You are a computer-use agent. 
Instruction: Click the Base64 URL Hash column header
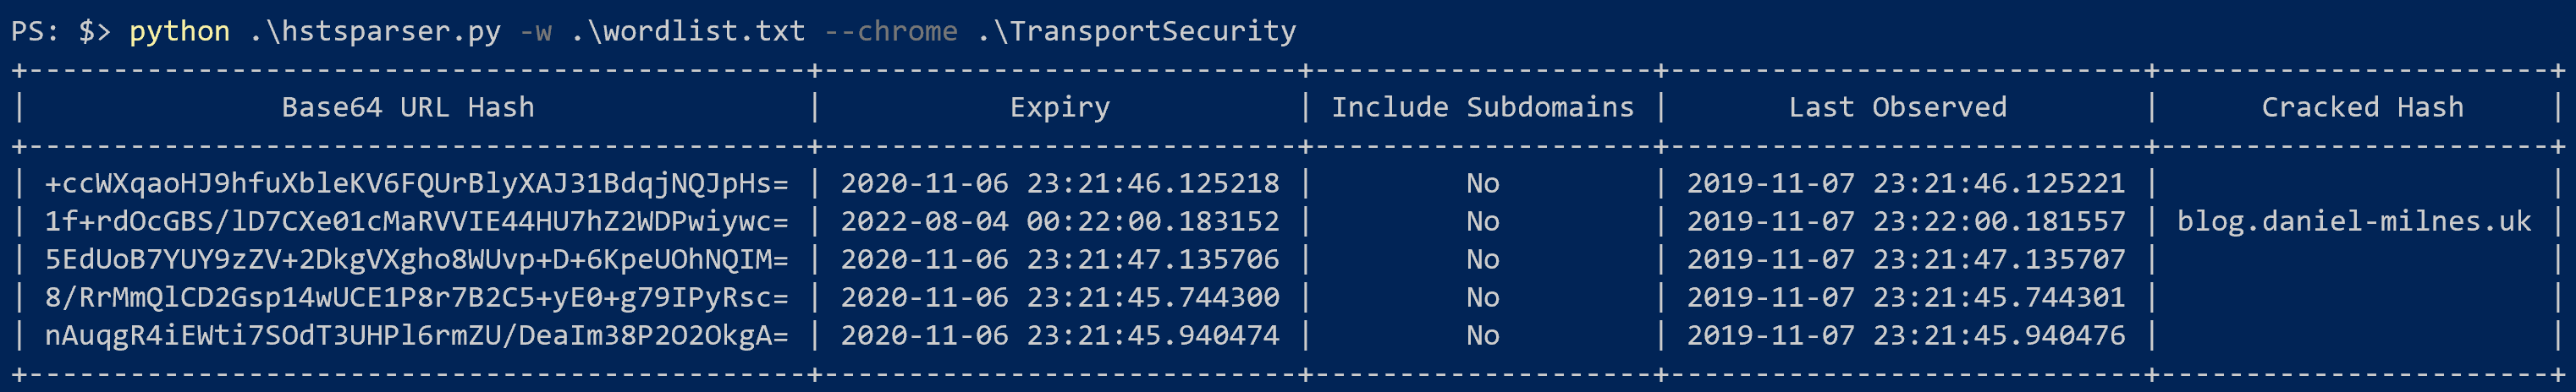point(408,106)
